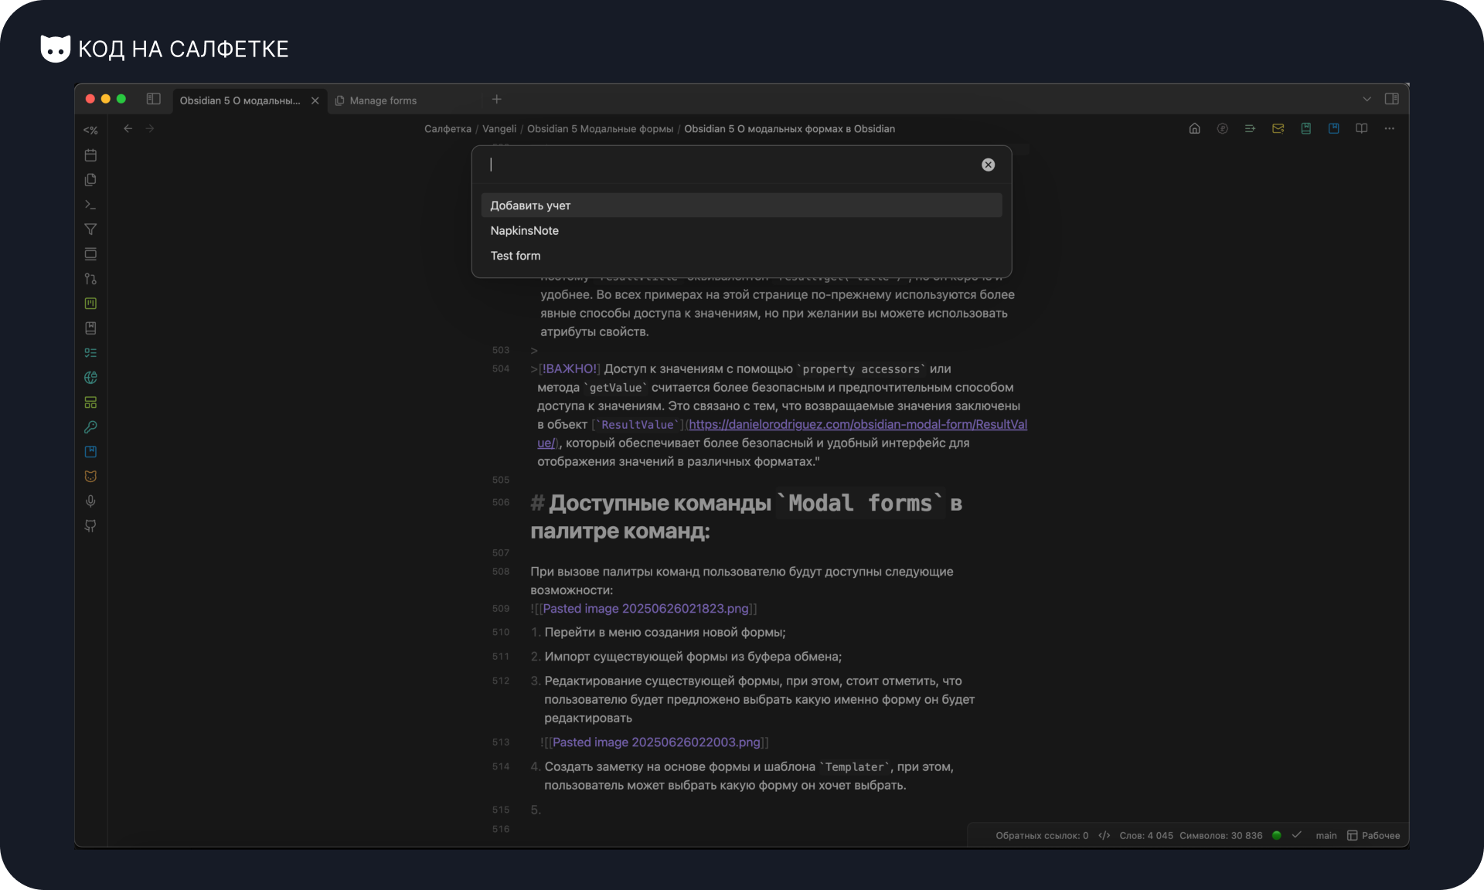Click the teal globe ribbon icon

tap(90, 378)
